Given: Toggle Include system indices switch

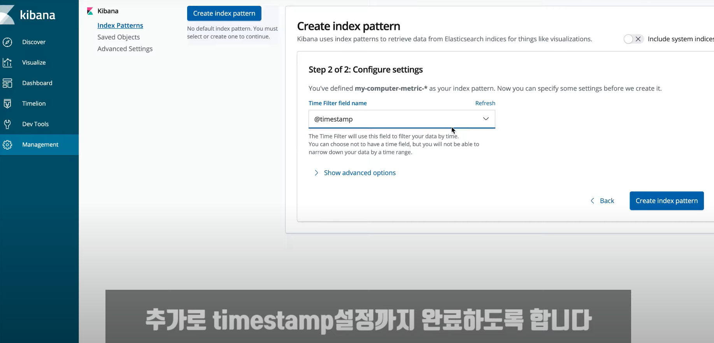Looking at the screenshot, I should 633,39.
